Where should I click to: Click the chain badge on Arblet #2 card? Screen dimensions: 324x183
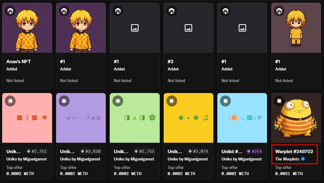(172, 11)
